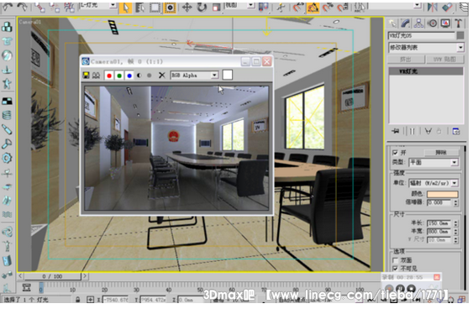Screen dimensions: 473x309
Task: Open Configure Modifier Sets icon
Action: point(456,131)
